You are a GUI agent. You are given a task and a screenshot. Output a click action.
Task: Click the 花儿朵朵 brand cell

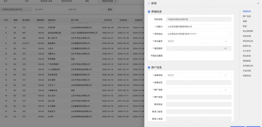(x=52, y=96)
